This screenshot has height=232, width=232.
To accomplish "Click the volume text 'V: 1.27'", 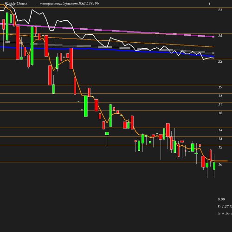I will click(223, 206).
